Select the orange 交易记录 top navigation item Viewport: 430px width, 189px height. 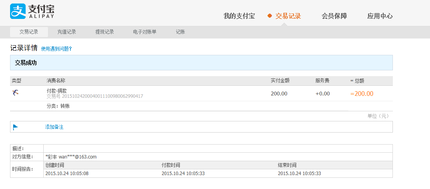click(288, 16)
